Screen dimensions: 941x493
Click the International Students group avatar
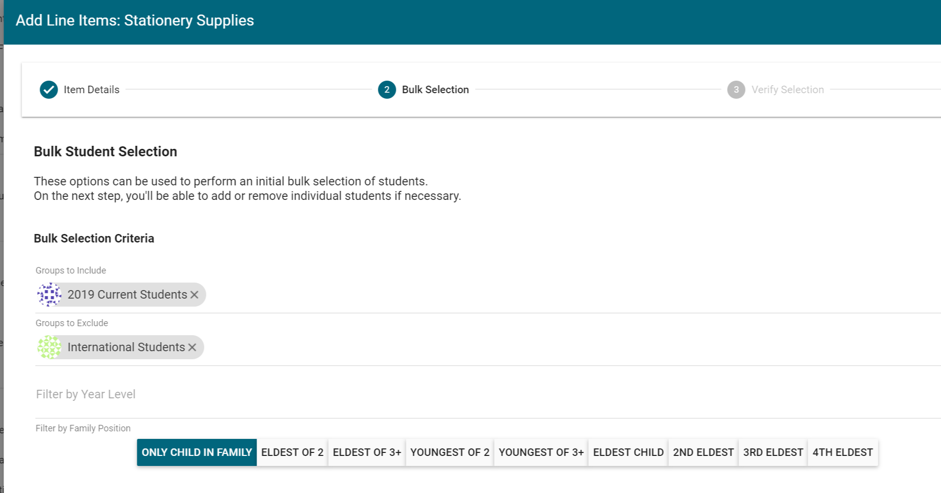pos(50,347)
